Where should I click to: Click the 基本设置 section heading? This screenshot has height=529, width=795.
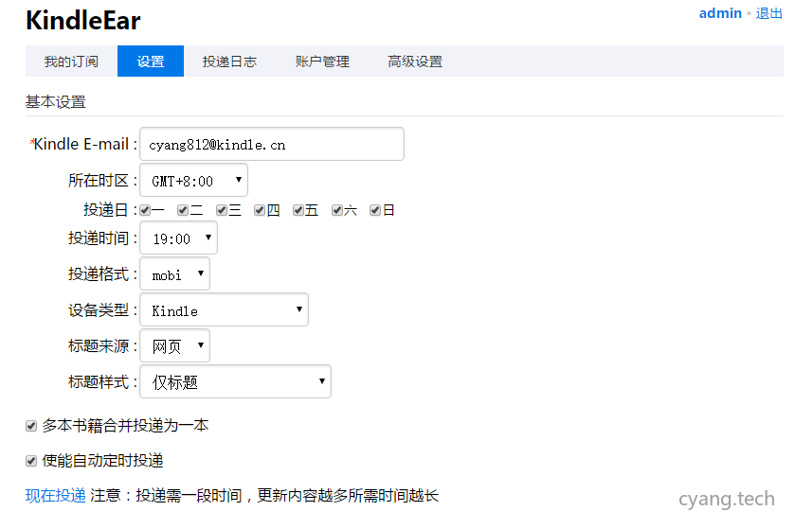tap(56, 102)
